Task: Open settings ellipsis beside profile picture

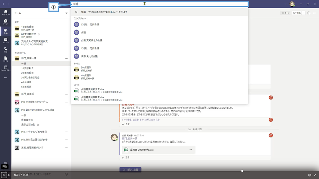Action: [286, 4]
